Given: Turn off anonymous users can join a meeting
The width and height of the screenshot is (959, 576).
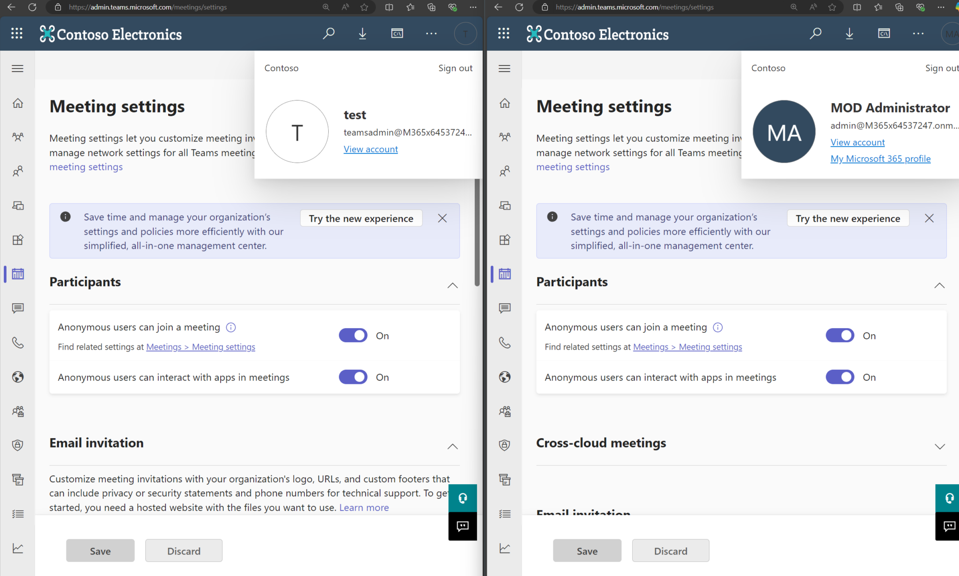Looking at the screenshot, I should click(353, 335).
